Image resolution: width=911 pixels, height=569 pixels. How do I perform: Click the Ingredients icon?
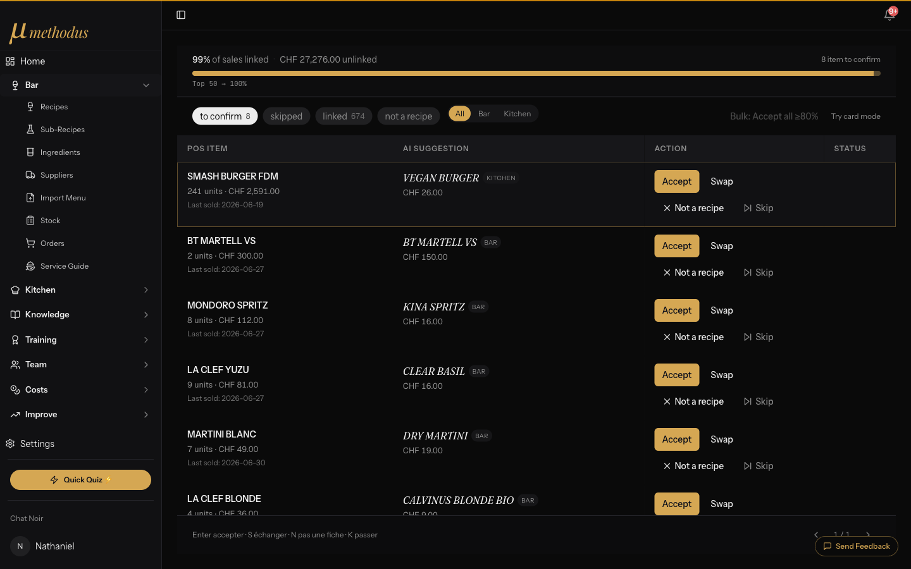coord(30,152)
